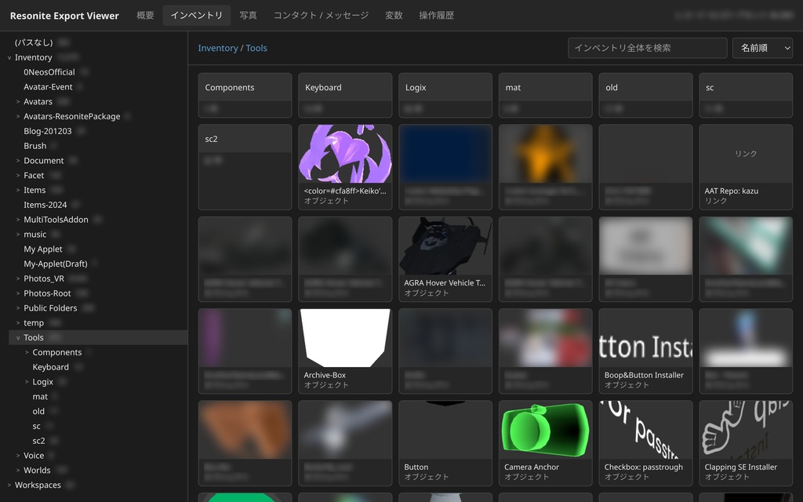This screenshot has height=502, width=803.
Task: Open the AGRA Hover Vehicle object card
Action: point(445,259)
